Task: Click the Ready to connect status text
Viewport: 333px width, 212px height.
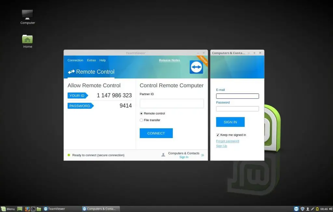Action: coord(98,155)
